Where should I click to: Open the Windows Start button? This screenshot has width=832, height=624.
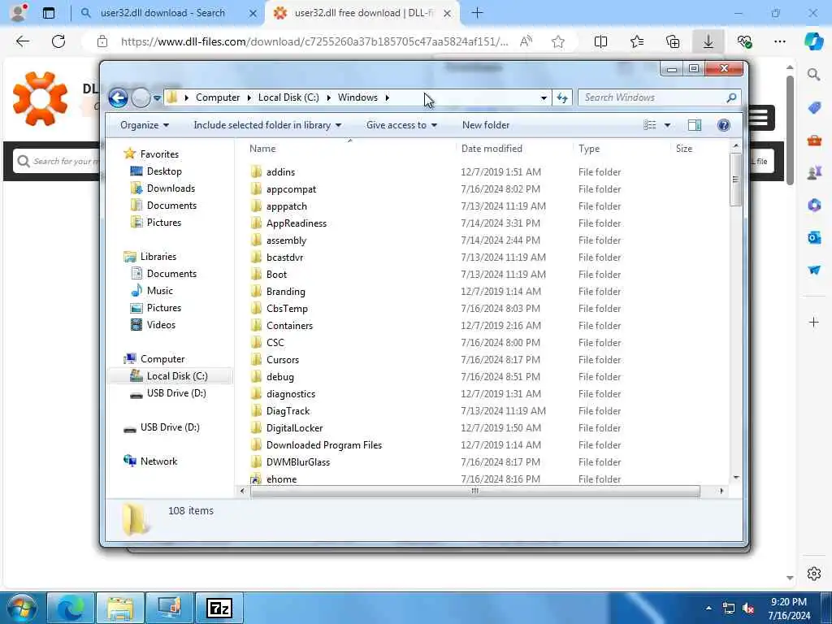(x=21, y=608)
